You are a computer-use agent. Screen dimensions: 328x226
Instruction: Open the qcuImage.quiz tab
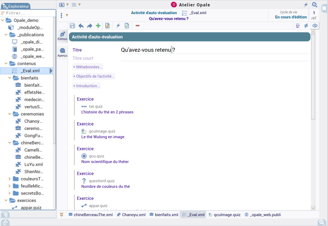tap(224, 215)
